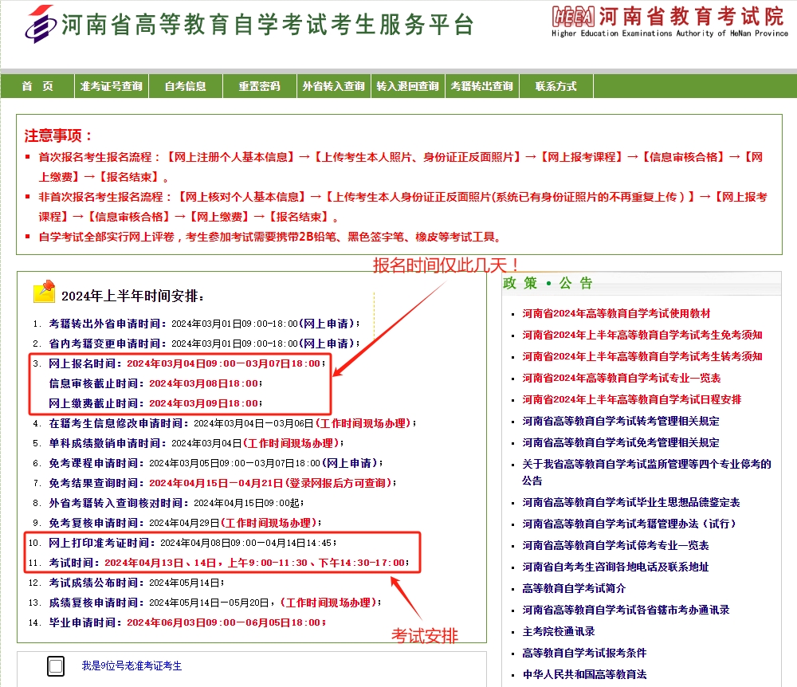Open the 2024年专业一览表 link

click(x=622, y=378)
